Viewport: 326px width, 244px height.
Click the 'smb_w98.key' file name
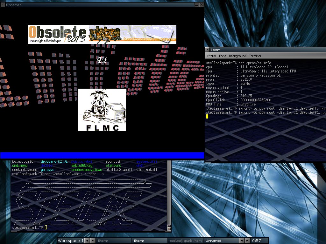[x=82, y=166]
